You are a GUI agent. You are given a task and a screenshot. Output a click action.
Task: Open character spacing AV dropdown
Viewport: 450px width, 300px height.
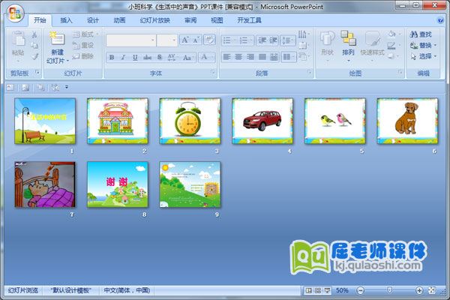(172, 58)
